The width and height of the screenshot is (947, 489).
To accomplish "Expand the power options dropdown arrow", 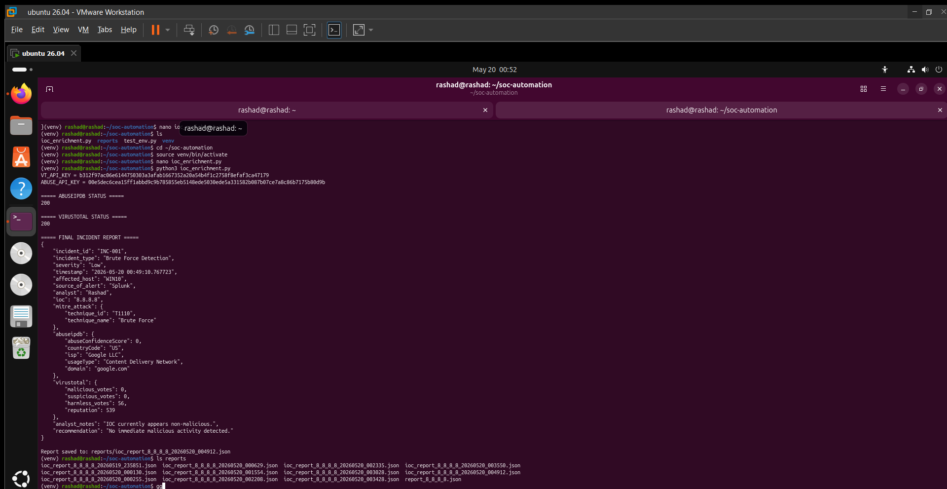I will click(168, 30).
